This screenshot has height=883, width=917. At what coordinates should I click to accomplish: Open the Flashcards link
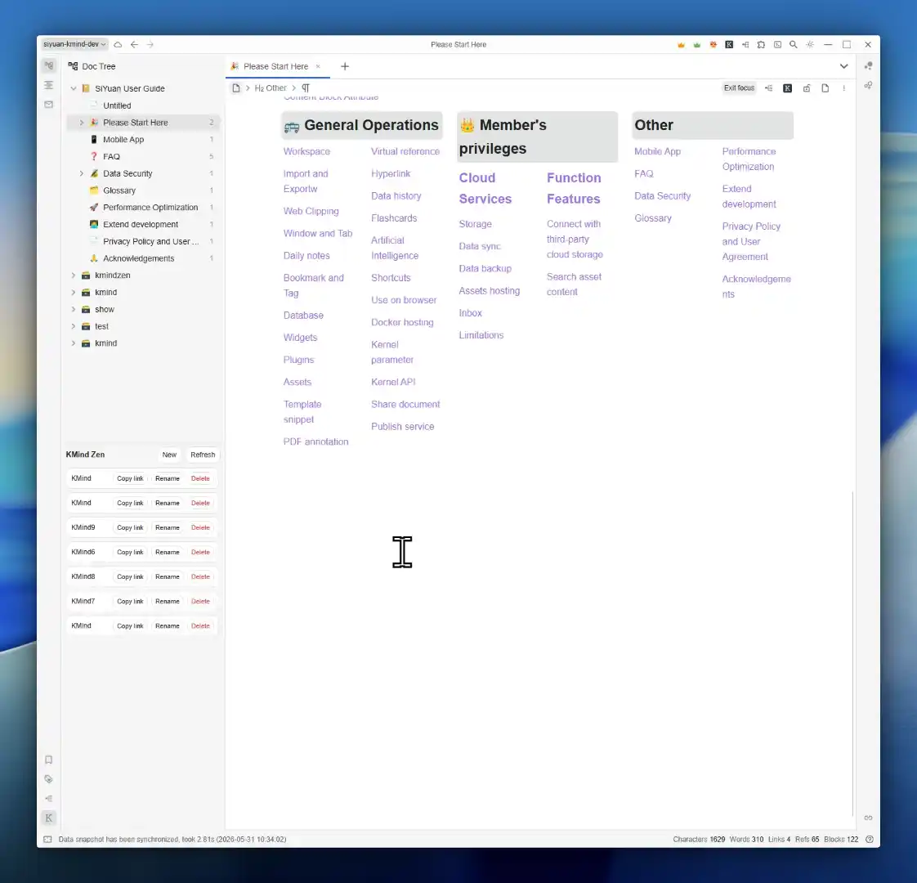coord(394,217)
